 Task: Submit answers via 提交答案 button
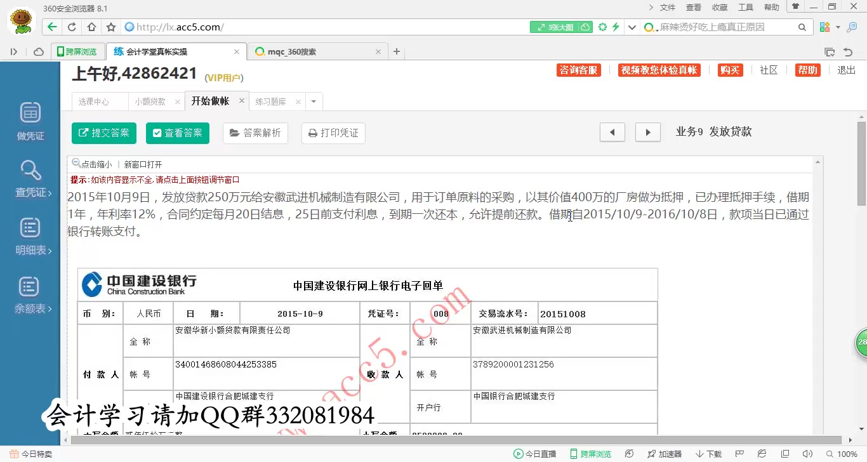tap(103, 133)
